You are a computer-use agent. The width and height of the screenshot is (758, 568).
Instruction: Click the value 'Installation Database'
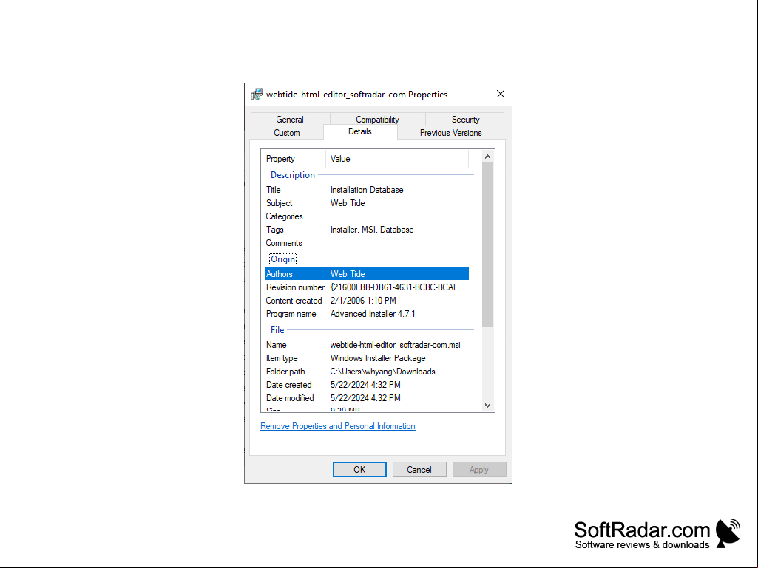pos(367,190)
